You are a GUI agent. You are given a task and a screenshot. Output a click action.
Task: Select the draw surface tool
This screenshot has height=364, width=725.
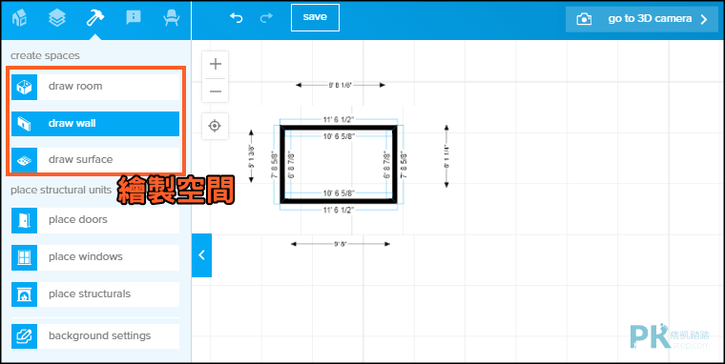coord(95,160)
